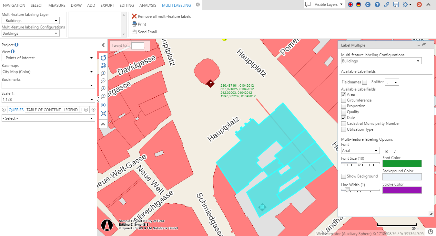Pick a new Stroke Color swatch

tap(402, 190)
